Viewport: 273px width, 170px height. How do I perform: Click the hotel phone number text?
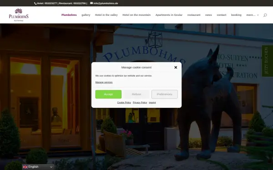tap(47, 3)
